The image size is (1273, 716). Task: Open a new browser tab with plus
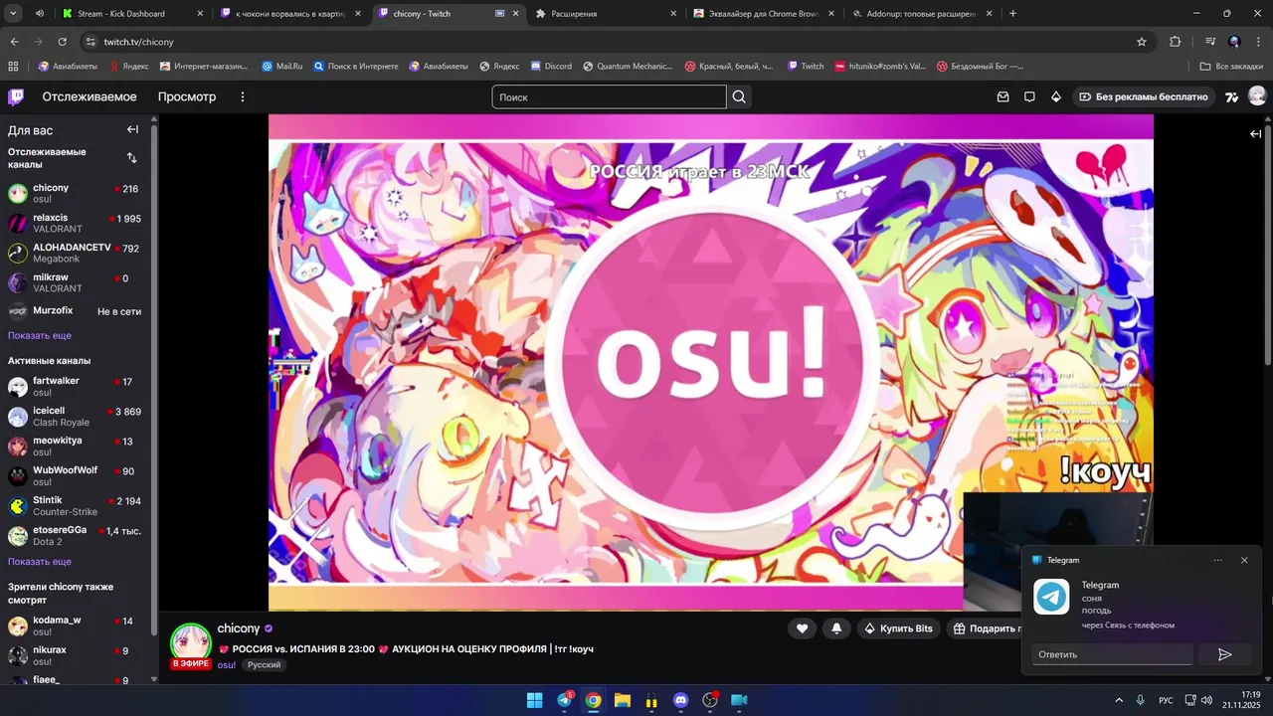pos(1012,14)
